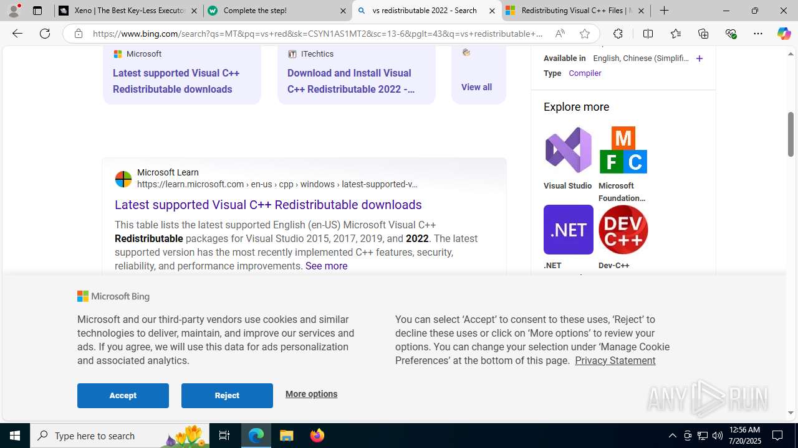The image size is (798, 448).
Task: Switch to Redistributing Visual C++ Files tab
Action: (x=575, y=11)
